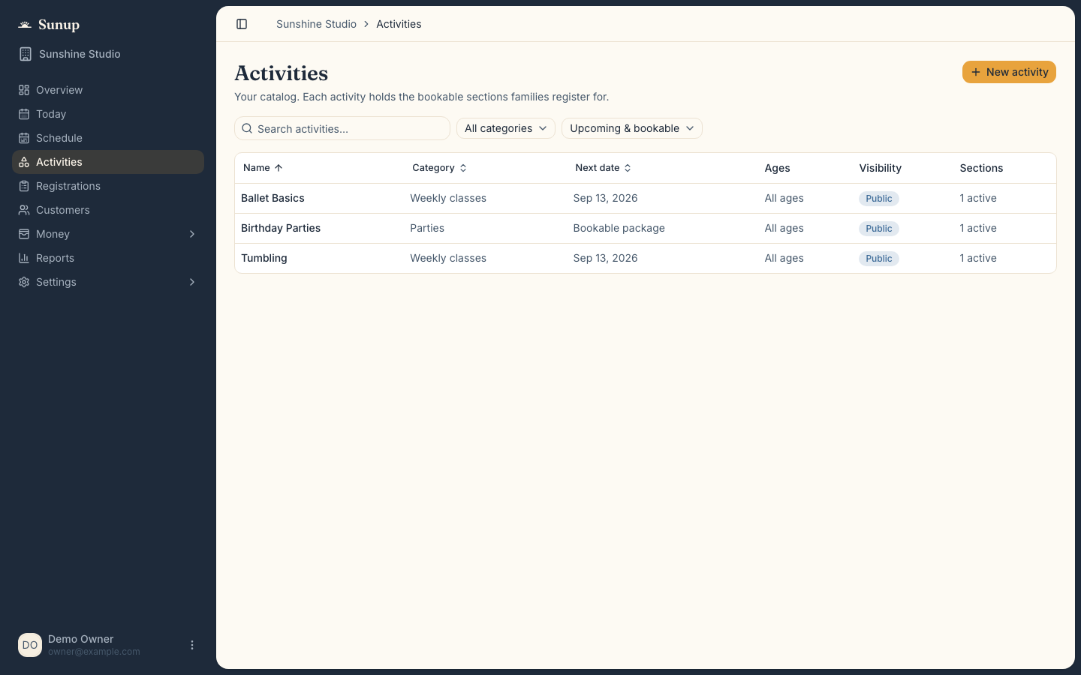Open the All categories dropdown
This screenshot has width=1081, height=675.
pos(506,128)
